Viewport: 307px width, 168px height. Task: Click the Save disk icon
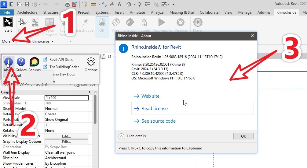[x=27, y=4]
